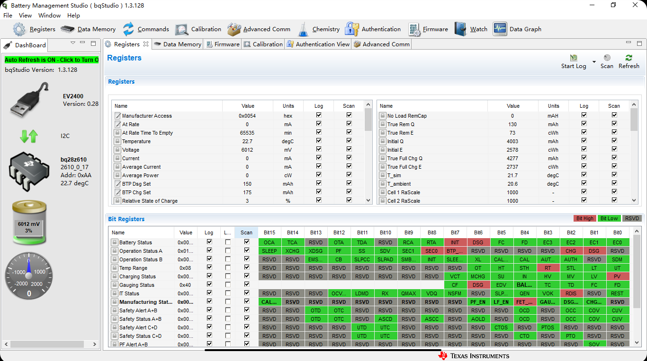Screen dimensions: 647x361
Task: Open the View menu
Action: (x=26, y=16)
